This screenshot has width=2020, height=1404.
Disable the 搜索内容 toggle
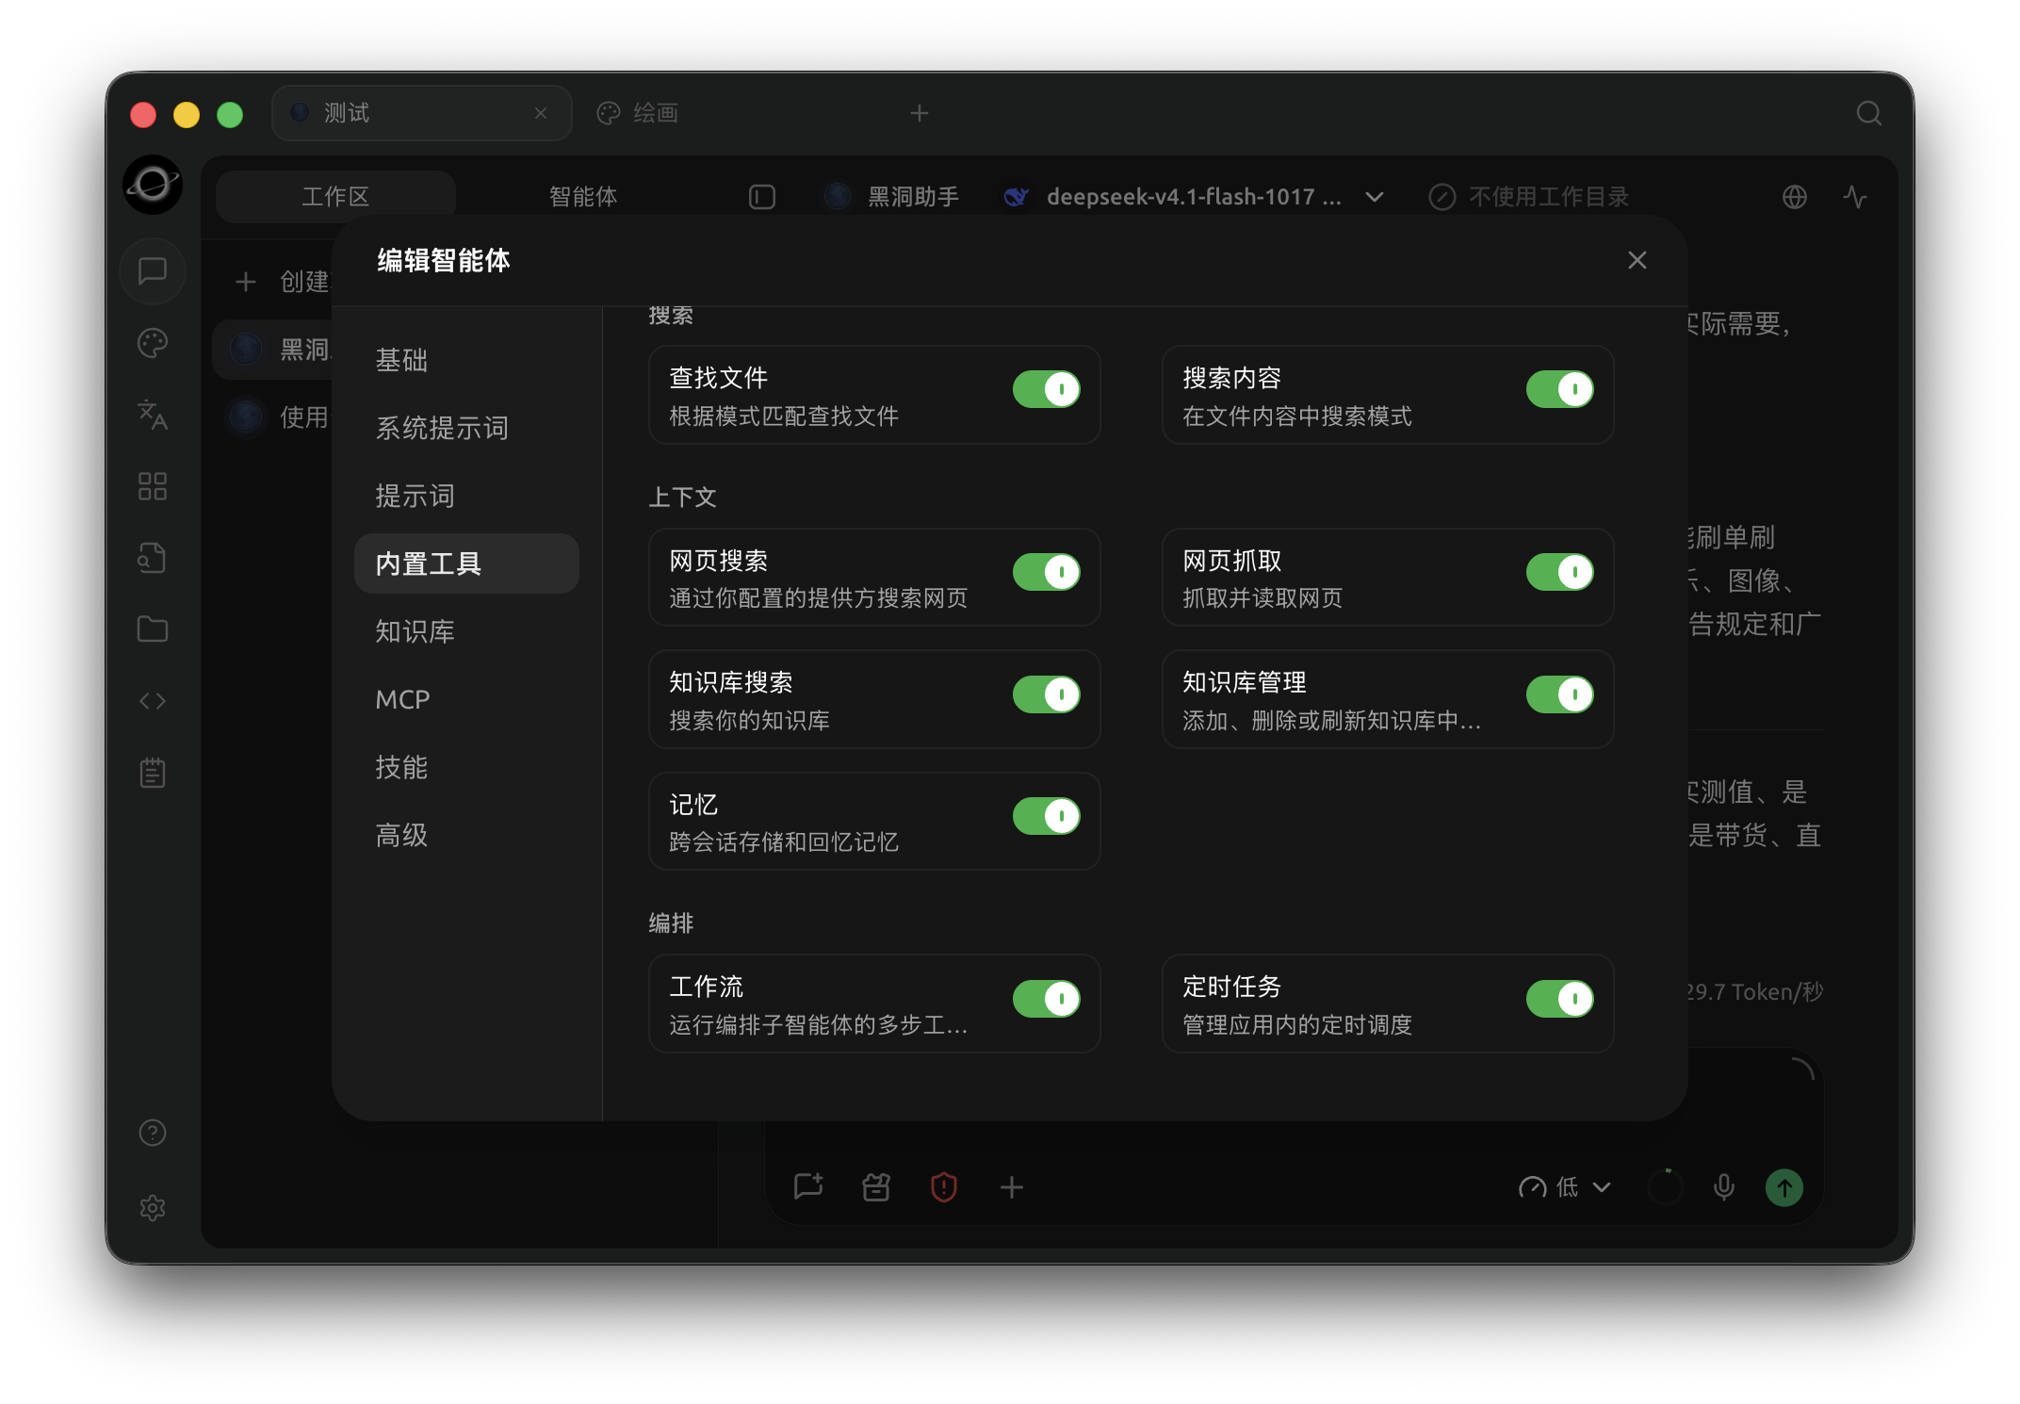[x=1560, y=389]
